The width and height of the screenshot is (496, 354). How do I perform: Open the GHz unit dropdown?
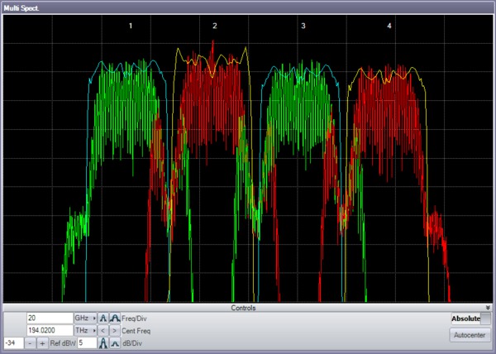pos(85,318)
